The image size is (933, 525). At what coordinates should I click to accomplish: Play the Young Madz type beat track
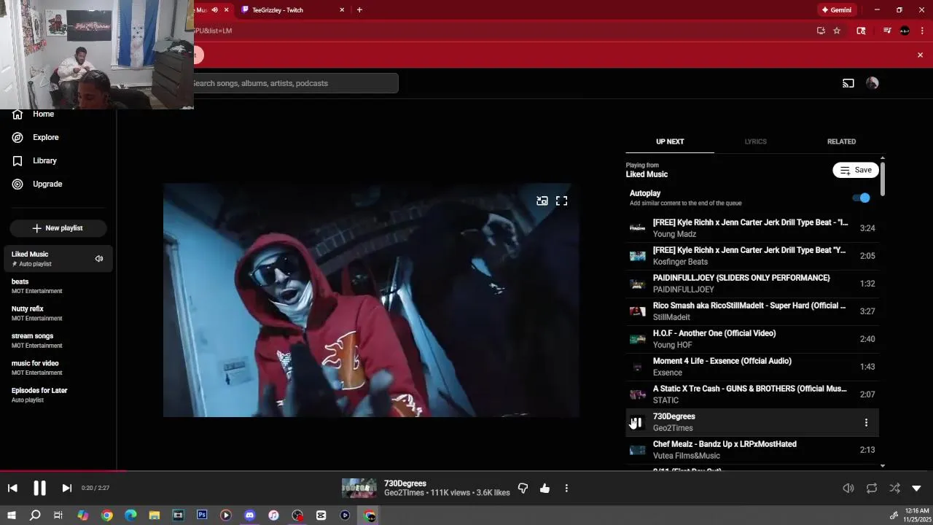[x=752, y=228]
